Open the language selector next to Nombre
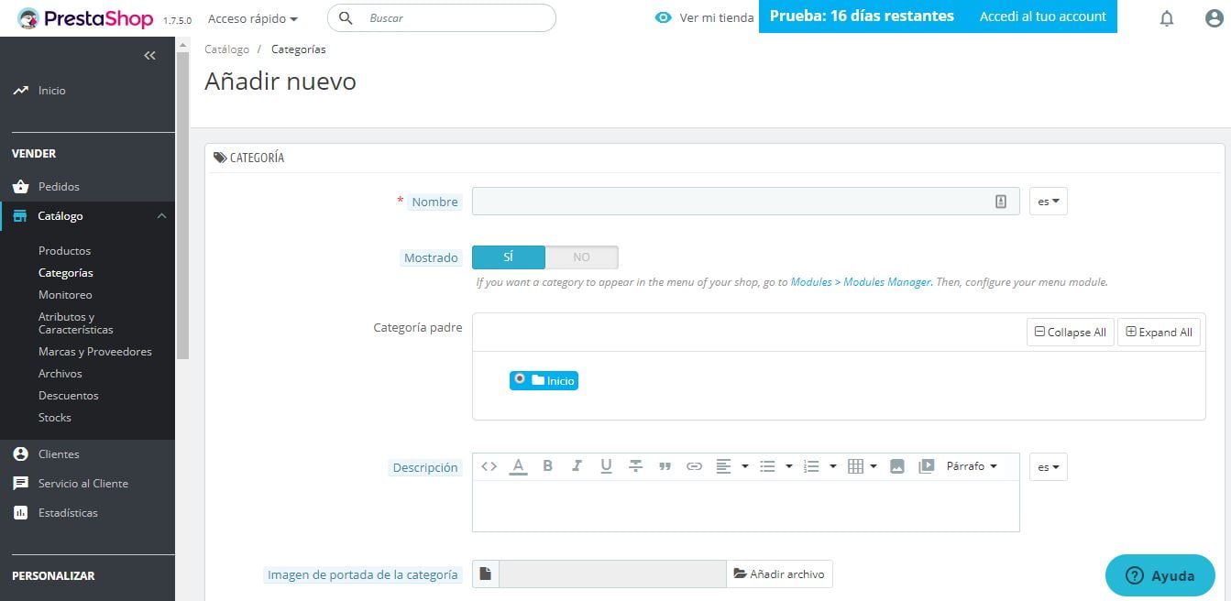 [1047, 201]
